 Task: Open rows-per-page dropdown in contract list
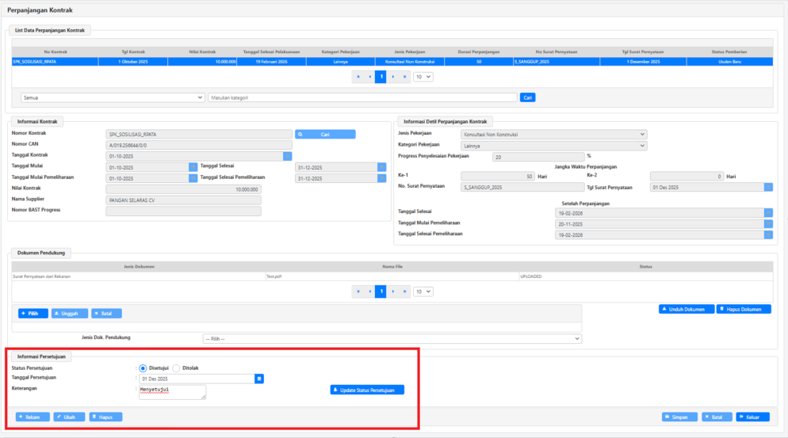(x=423, y=76)
